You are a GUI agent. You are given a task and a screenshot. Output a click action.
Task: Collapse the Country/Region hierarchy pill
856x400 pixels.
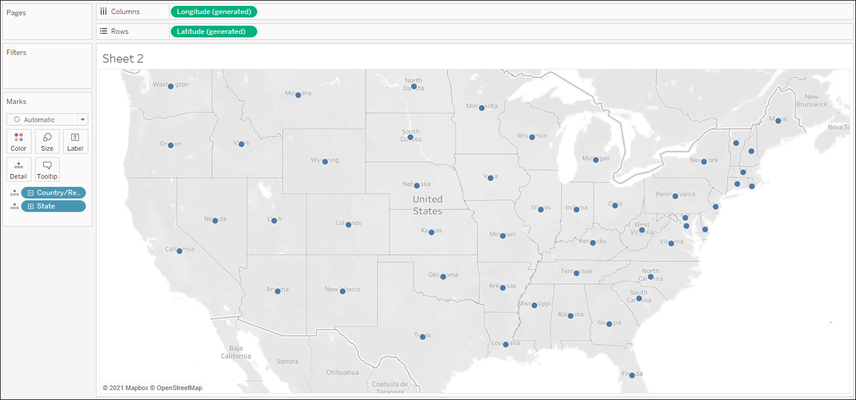pyautogui.click(x=31, y=193)
